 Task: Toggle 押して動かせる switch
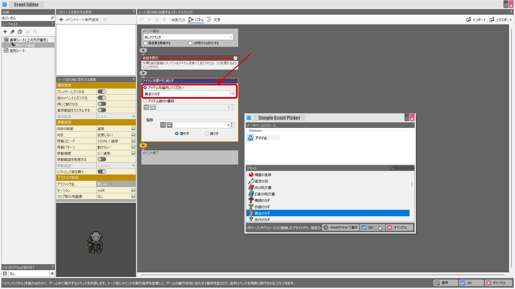click(102, 104)
